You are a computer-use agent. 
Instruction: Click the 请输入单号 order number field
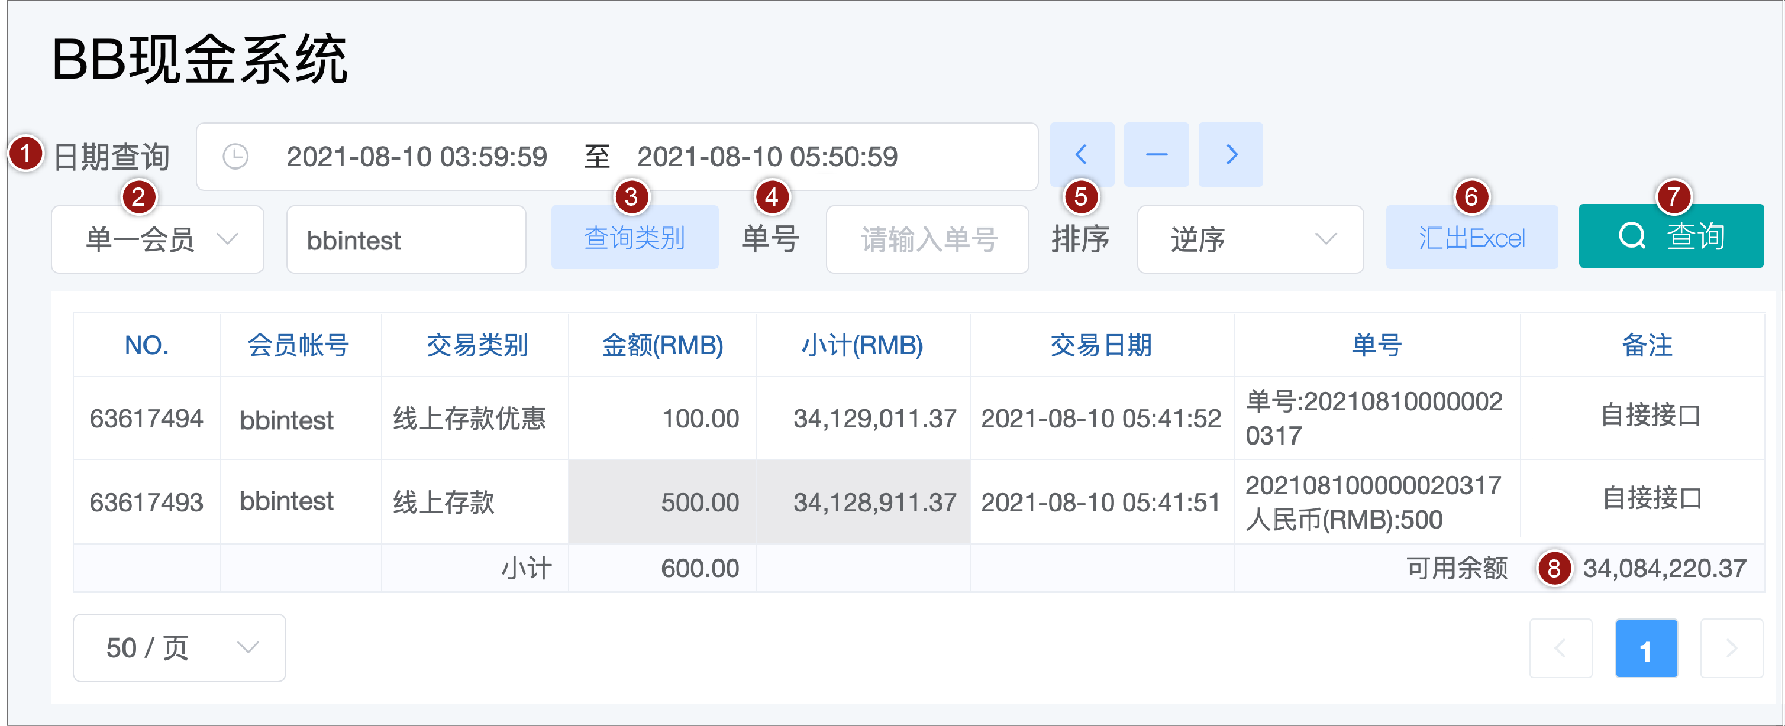[x=927, y=239]
